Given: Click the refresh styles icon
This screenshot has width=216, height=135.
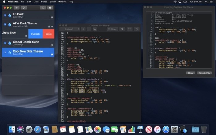Looking at the screenshot, I should 43,7.
